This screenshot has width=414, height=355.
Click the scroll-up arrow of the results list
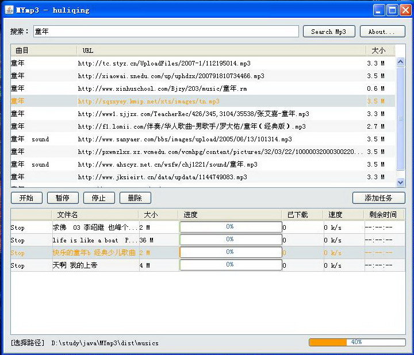(400, 62)
